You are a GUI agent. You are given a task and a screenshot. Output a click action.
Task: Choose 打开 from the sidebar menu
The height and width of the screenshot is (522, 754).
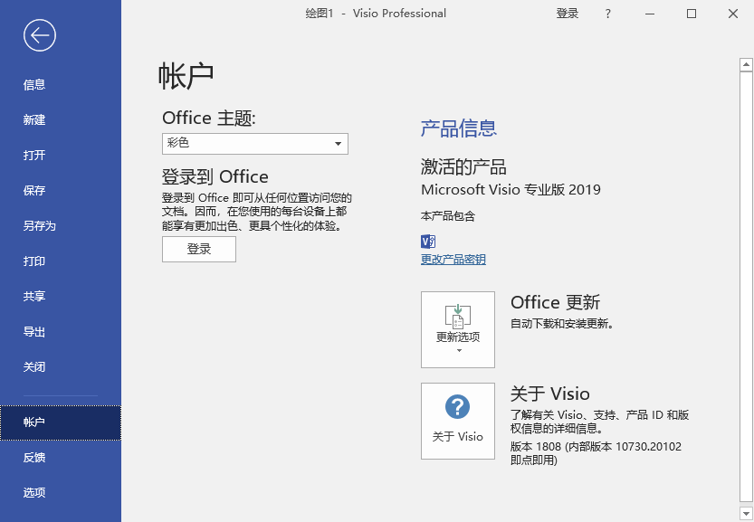[x=34, y=156]
